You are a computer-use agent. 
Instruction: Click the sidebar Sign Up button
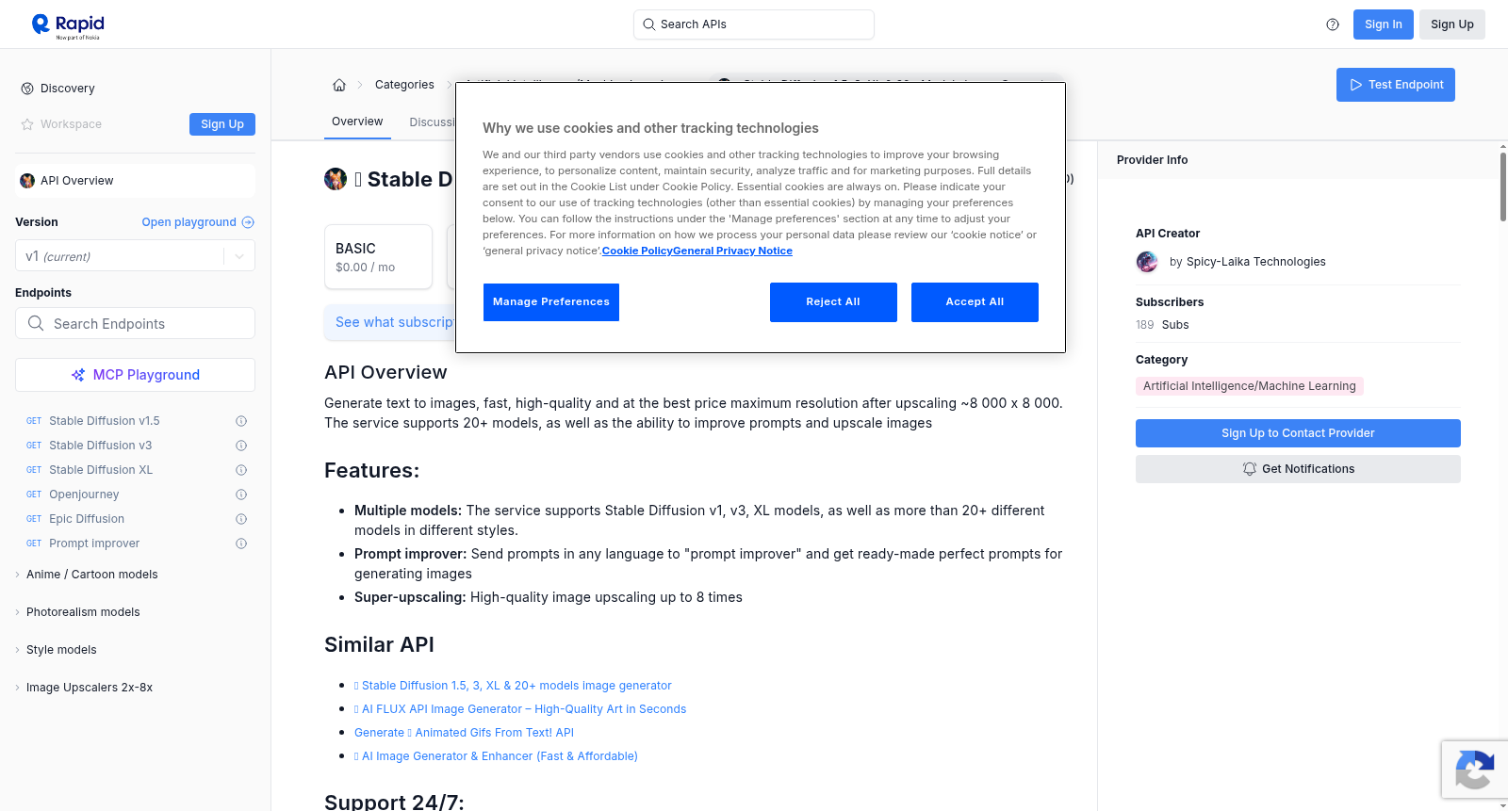coord(222,124)
